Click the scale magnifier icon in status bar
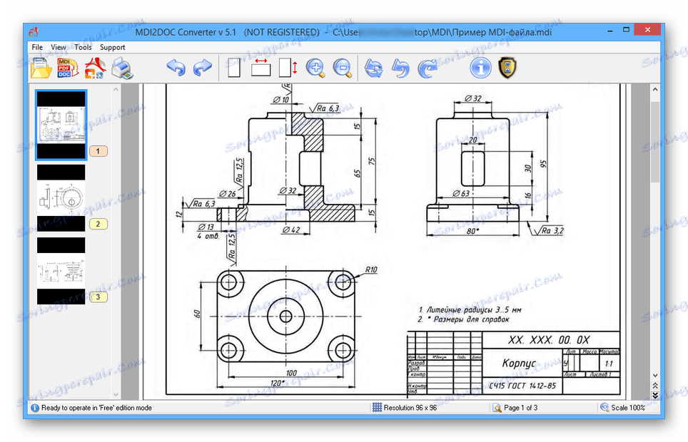 604,408
